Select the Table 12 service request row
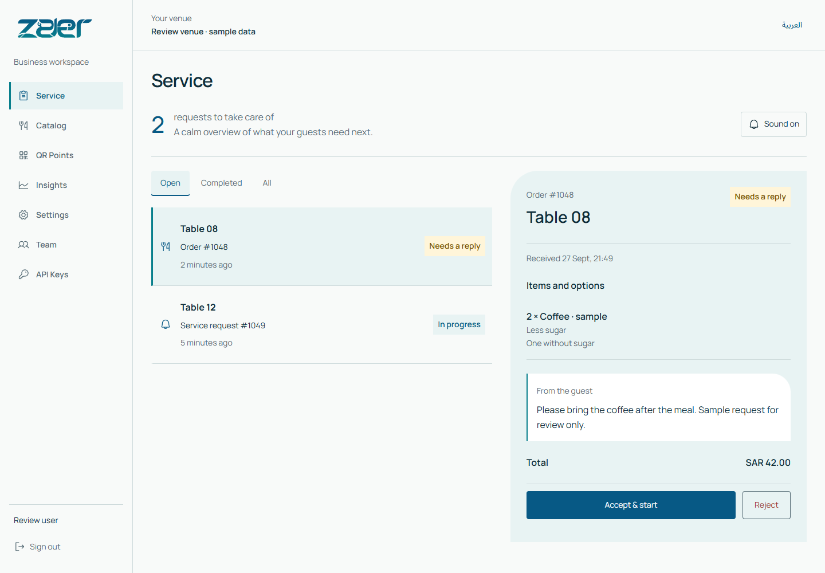Image resolution: width=825 pixels, height=573 pixels. 322,325
